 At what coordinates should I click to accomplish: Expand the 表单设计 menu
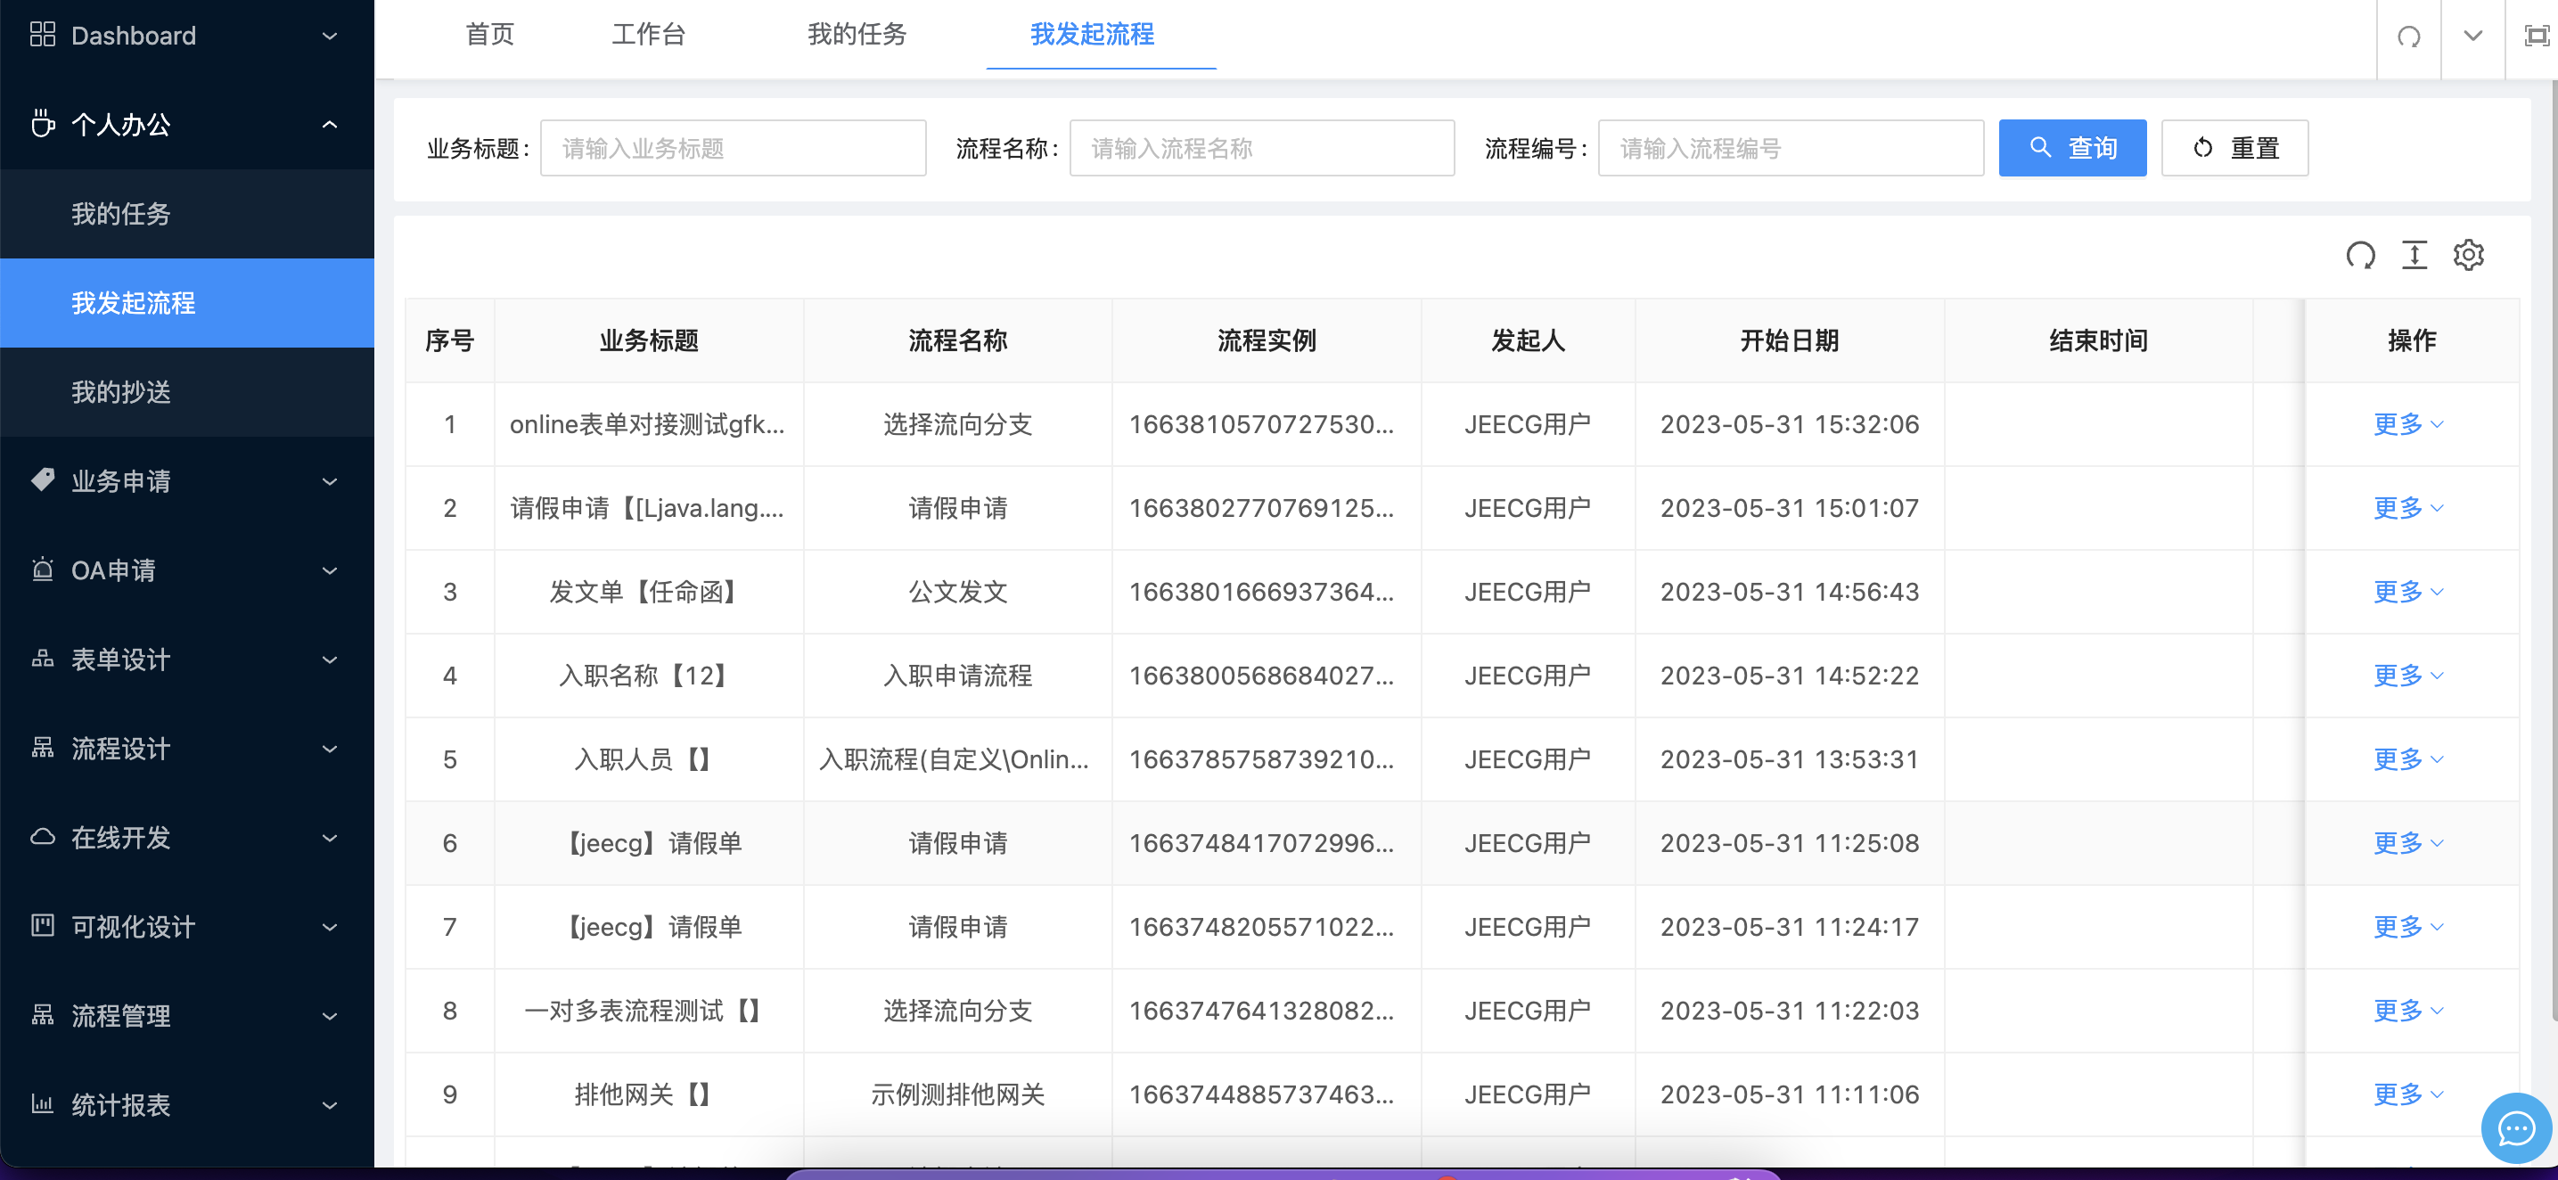330,660
